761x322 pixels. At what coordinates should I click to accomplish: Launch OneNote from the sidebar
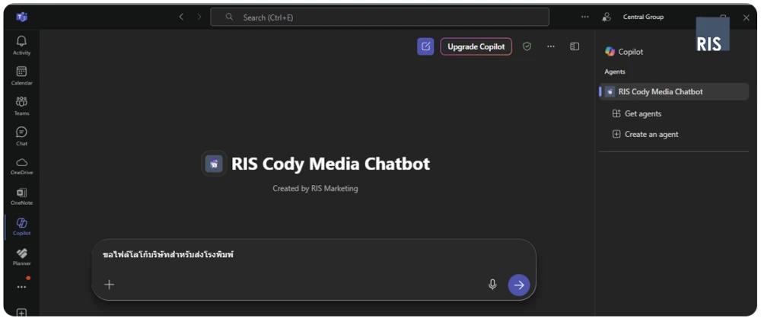tap(21, 196)
